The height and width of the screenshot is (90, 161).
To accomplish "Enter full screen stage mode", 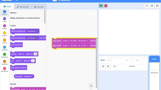I will (157, 6).
